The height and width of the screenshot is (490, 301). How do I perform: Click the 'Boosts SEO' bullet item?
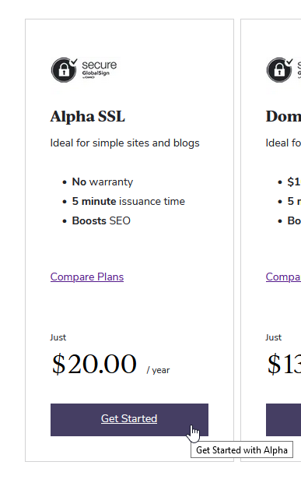[x=101, y=220]
